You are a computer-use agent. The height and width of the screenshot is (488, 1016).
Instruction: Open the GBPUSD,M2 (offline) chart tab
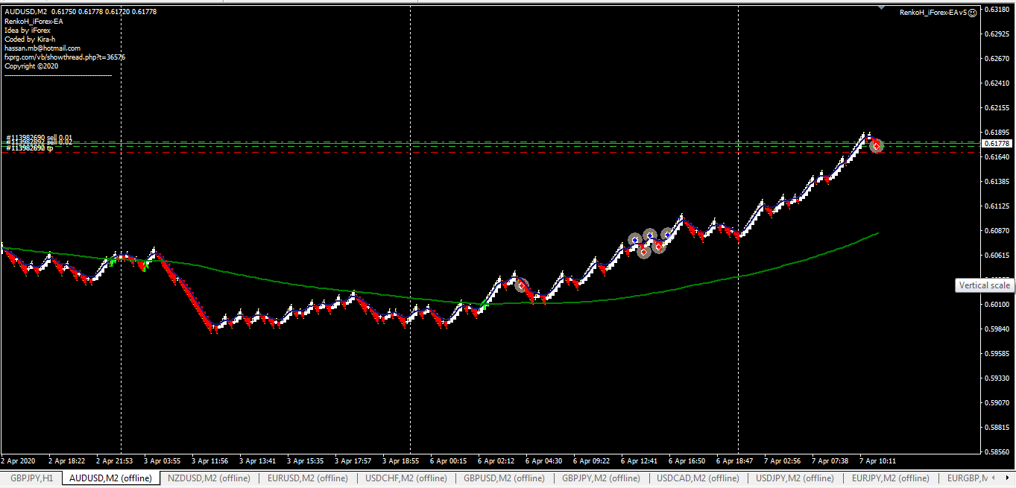(504, 478)
